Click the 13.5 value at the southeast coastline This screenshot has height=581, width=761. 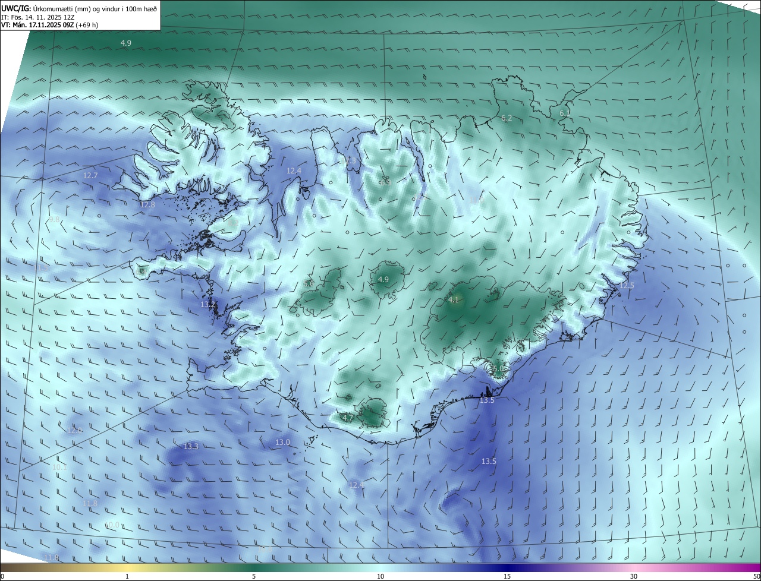point(487,400)
